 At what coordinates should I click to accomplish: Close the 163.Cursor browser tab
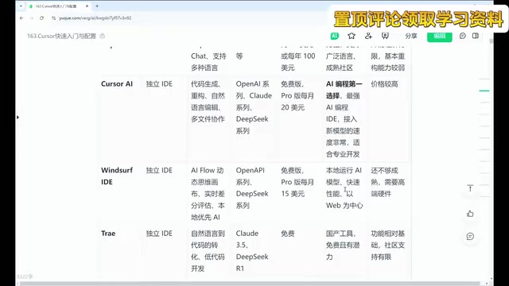[87, 6]
